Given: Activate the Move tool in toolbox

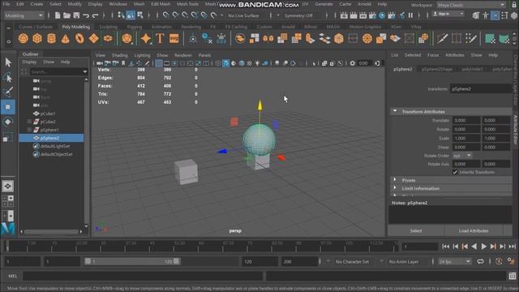Looking at the screenshot, I should point(8,107).
